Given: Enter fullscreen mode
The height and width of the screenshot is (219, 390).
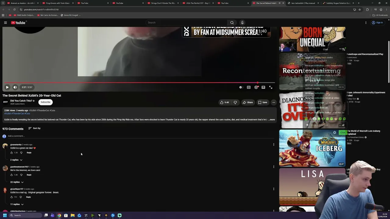Looking at the screenshot, I should pyautogui.click(x=271, y=87).
